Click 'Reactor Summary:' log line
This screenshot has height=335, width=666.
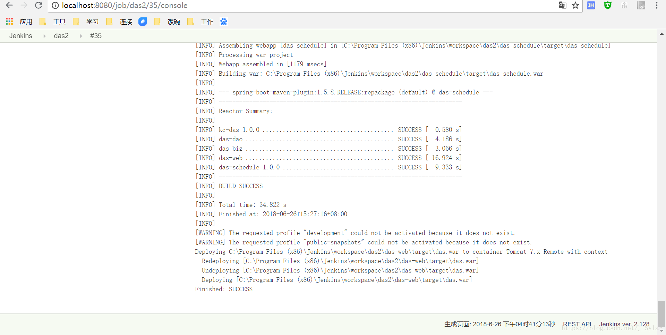pos(234,111)
